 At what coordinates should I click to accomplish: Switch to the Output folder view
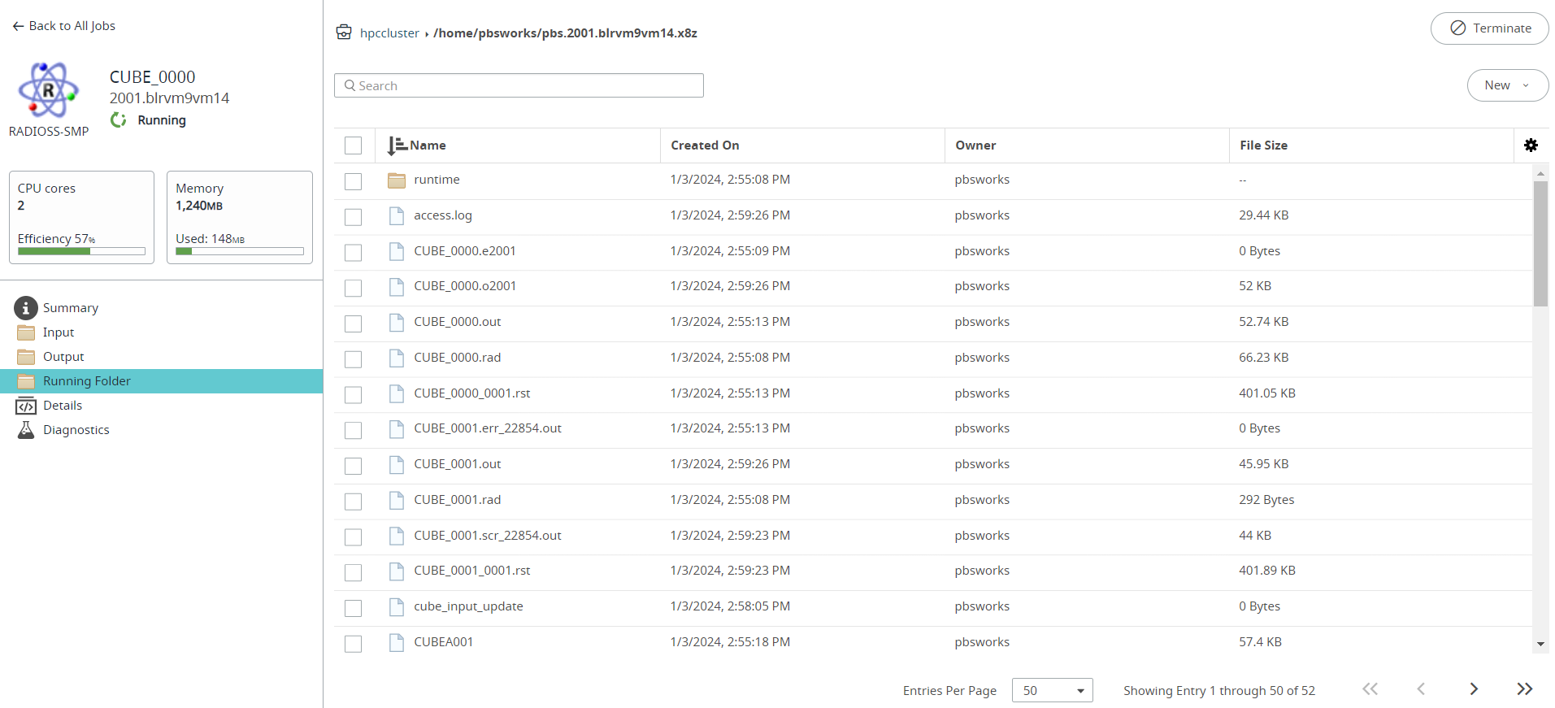click(63, 357)
